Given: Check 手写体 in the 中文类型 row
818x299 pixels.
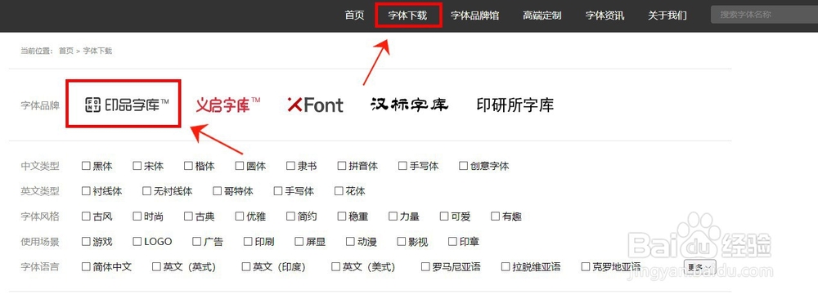Looking at the screenshot, I should pos(402,166).
